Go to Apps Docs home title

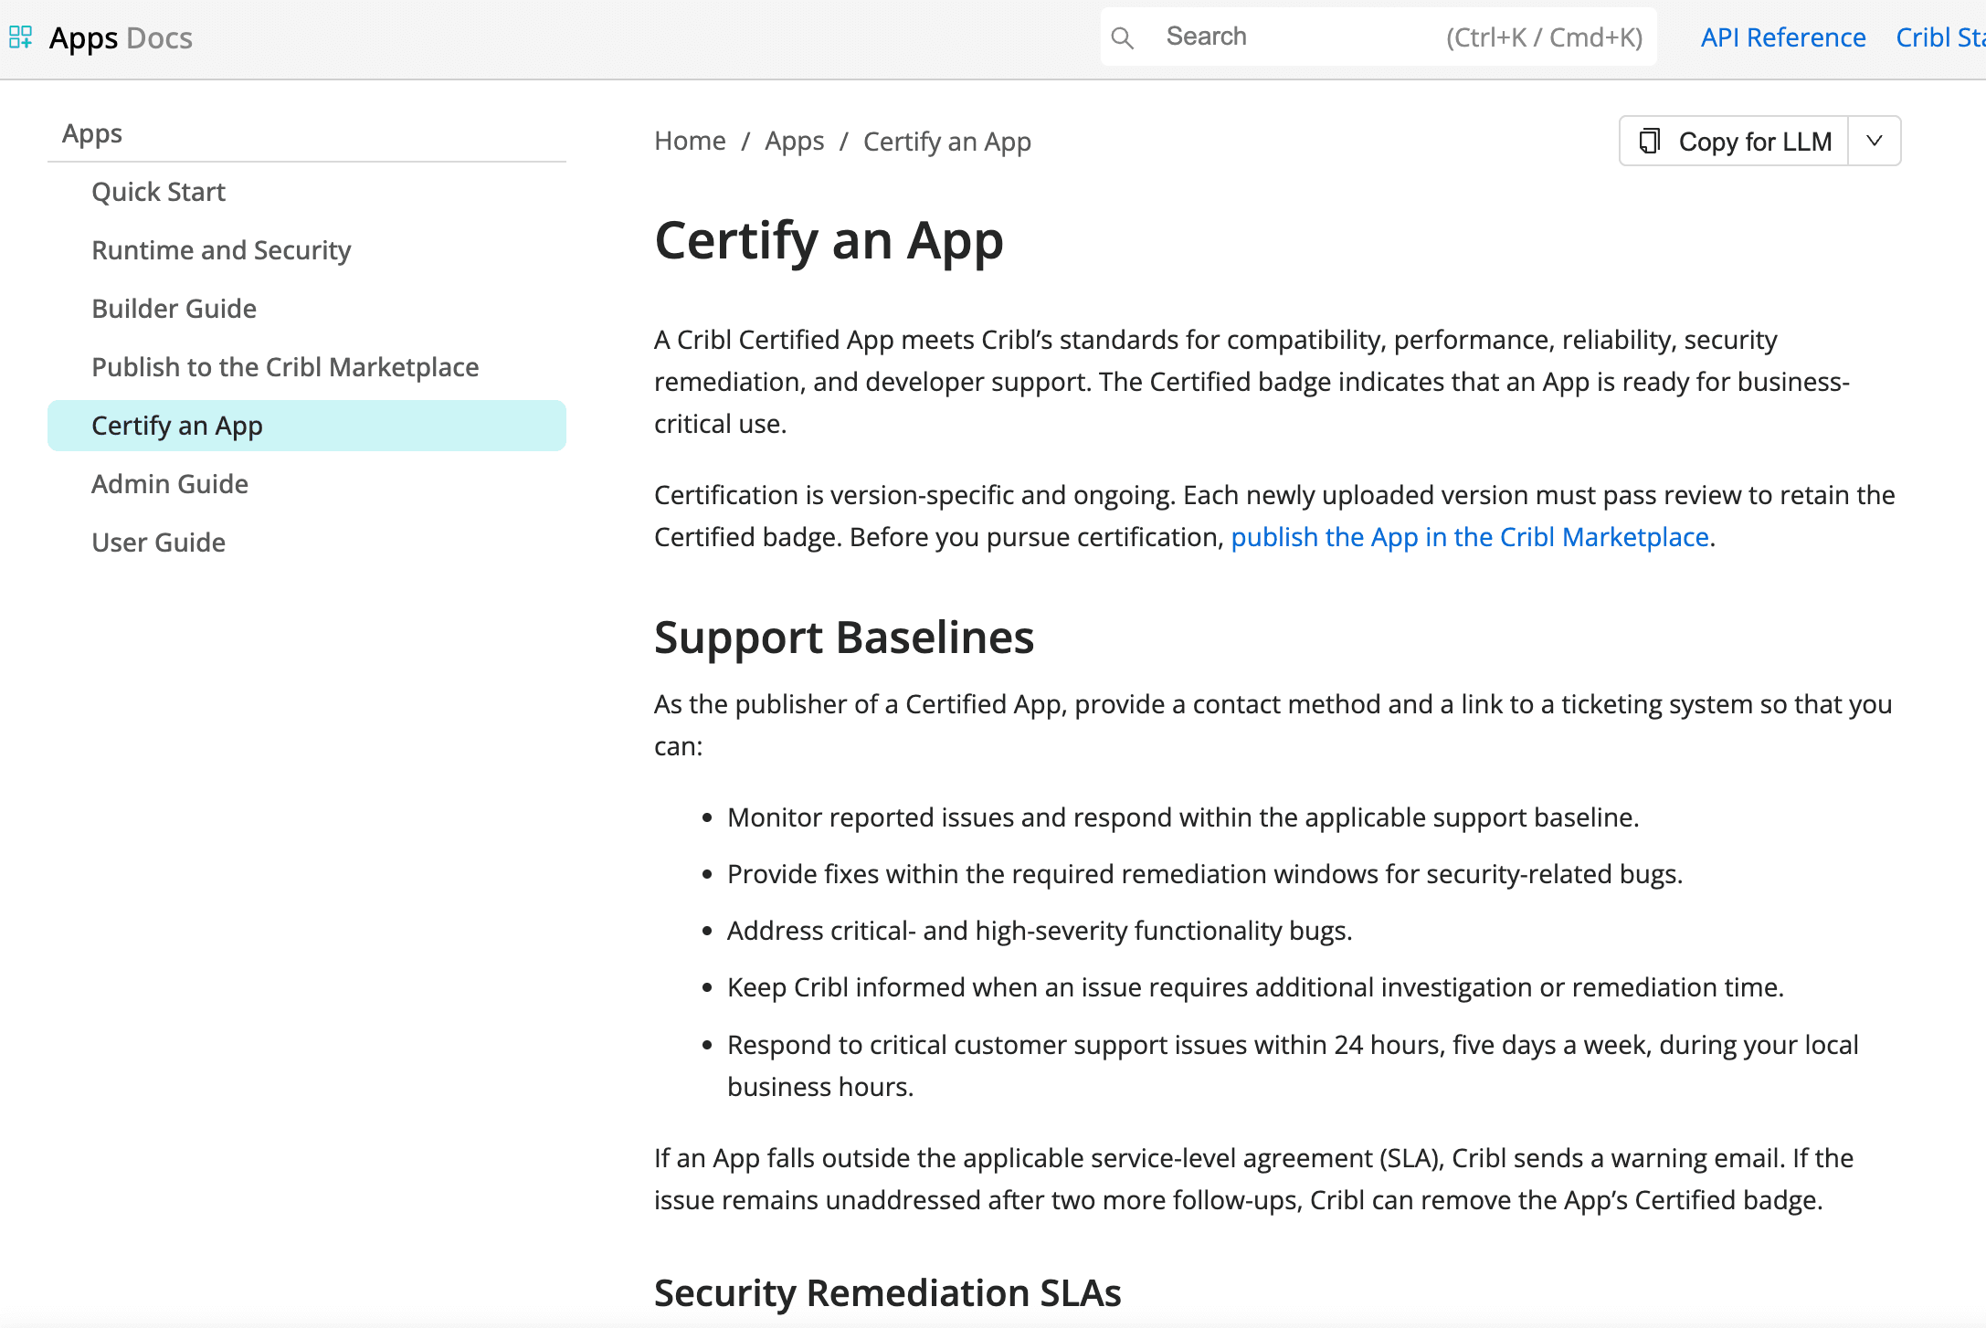[x=121, y=37]
